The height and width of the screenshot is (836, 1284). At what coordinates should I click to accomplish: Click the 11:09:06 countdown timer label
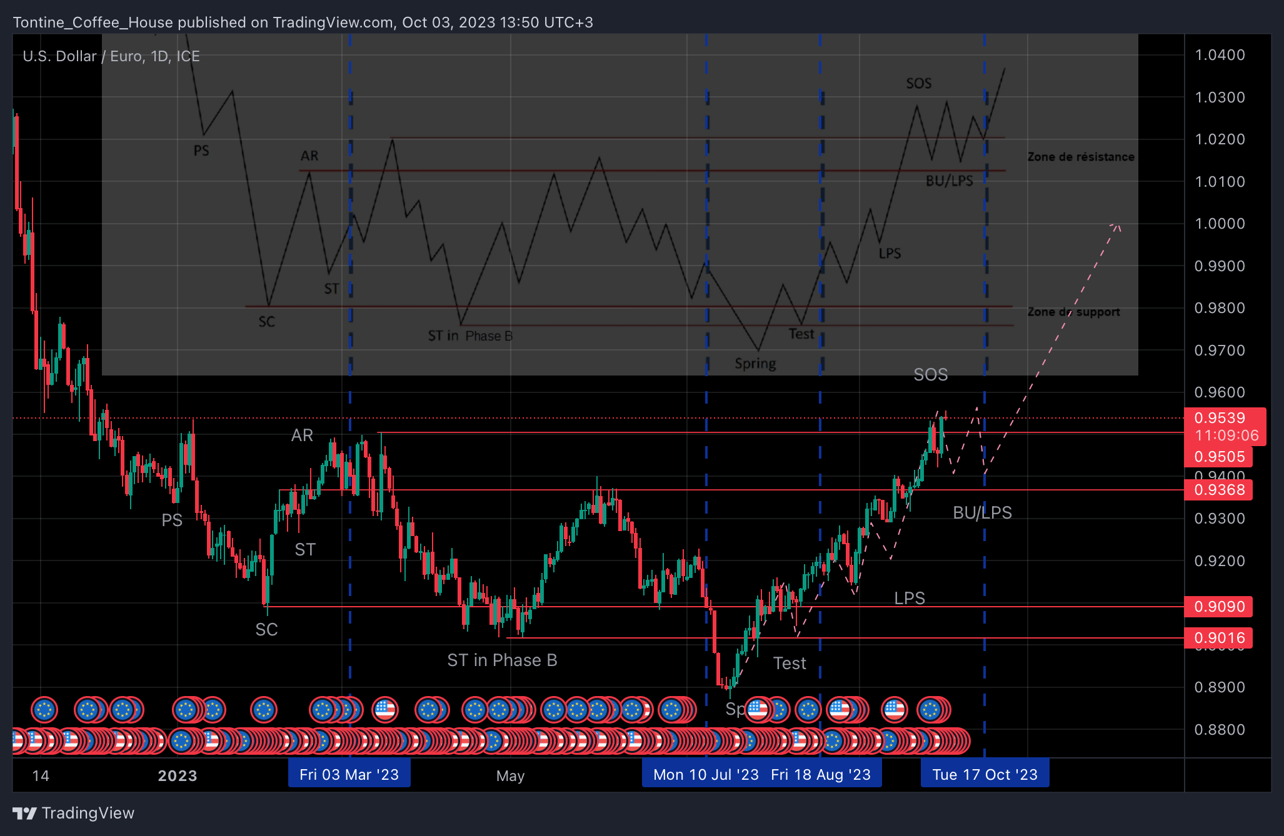tap(1226, 435)
